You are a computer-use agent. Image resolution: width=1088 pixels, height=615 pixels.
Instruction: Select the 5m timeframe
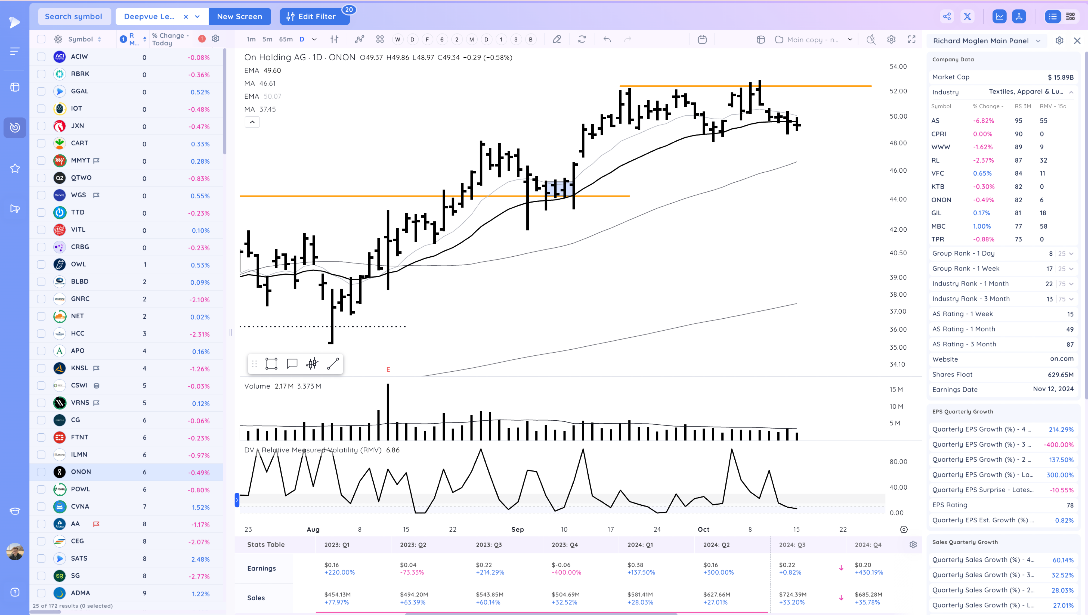[267, 39]
